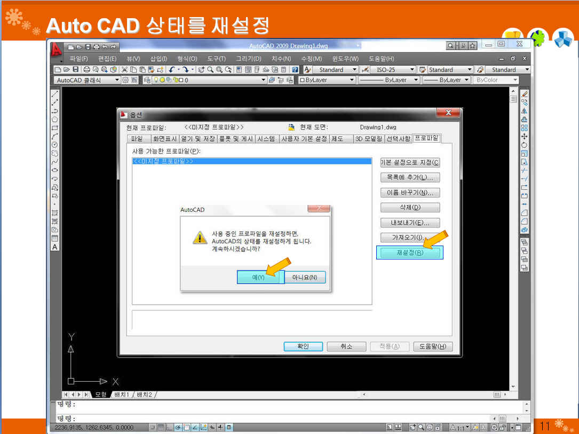The height and width of the screenshot is (434, 579).
Task: Select the <<미지정 프로파일>> list entry
Action: pos(163,161)
